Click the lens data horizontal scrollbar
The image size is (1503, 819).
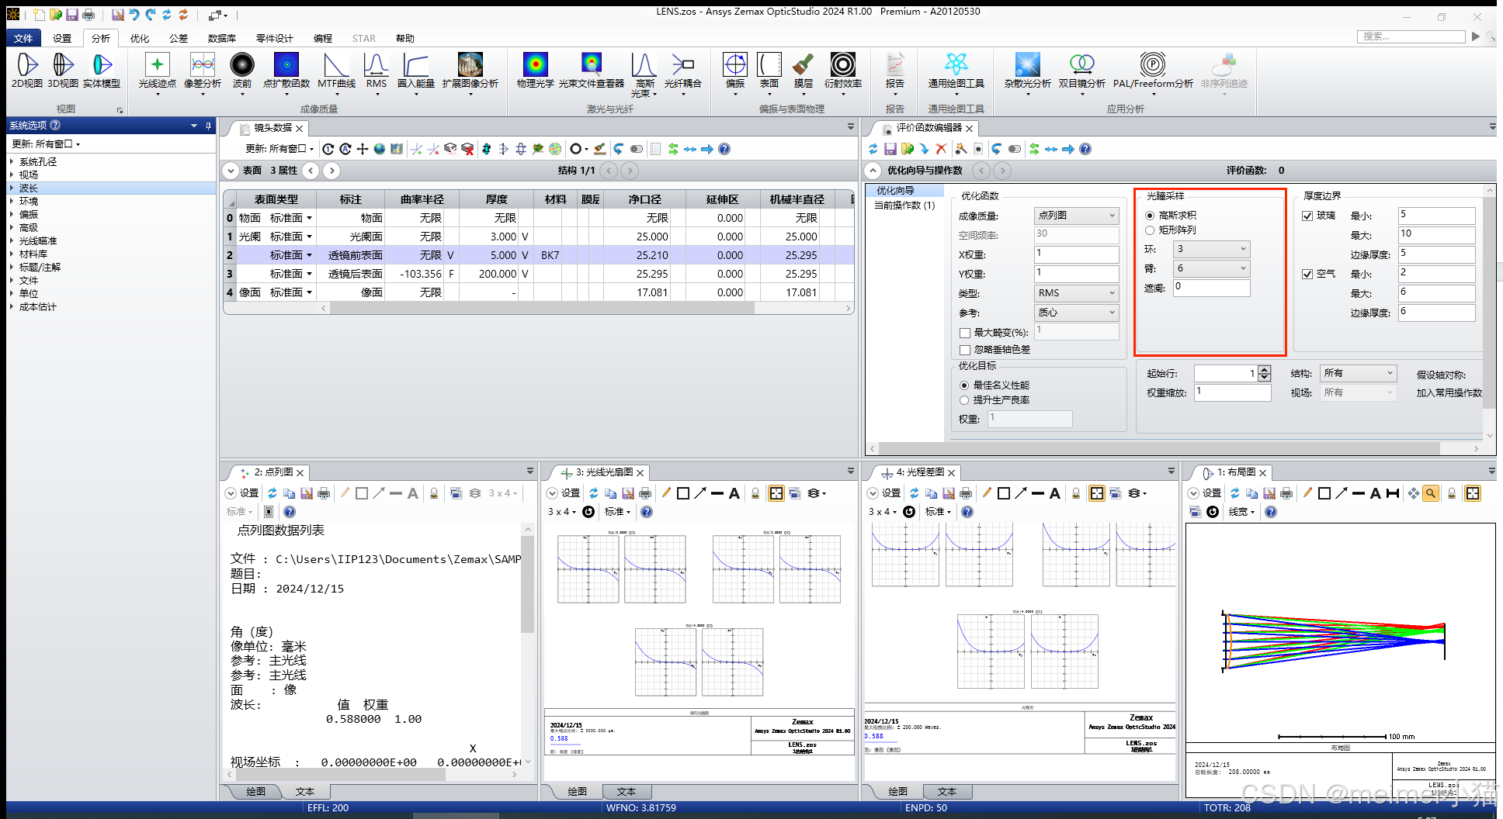pos(542,308)
